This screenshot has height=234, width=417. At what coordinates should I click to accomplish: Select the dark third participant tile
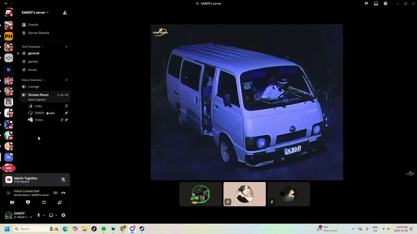click(x=289, y=194)
